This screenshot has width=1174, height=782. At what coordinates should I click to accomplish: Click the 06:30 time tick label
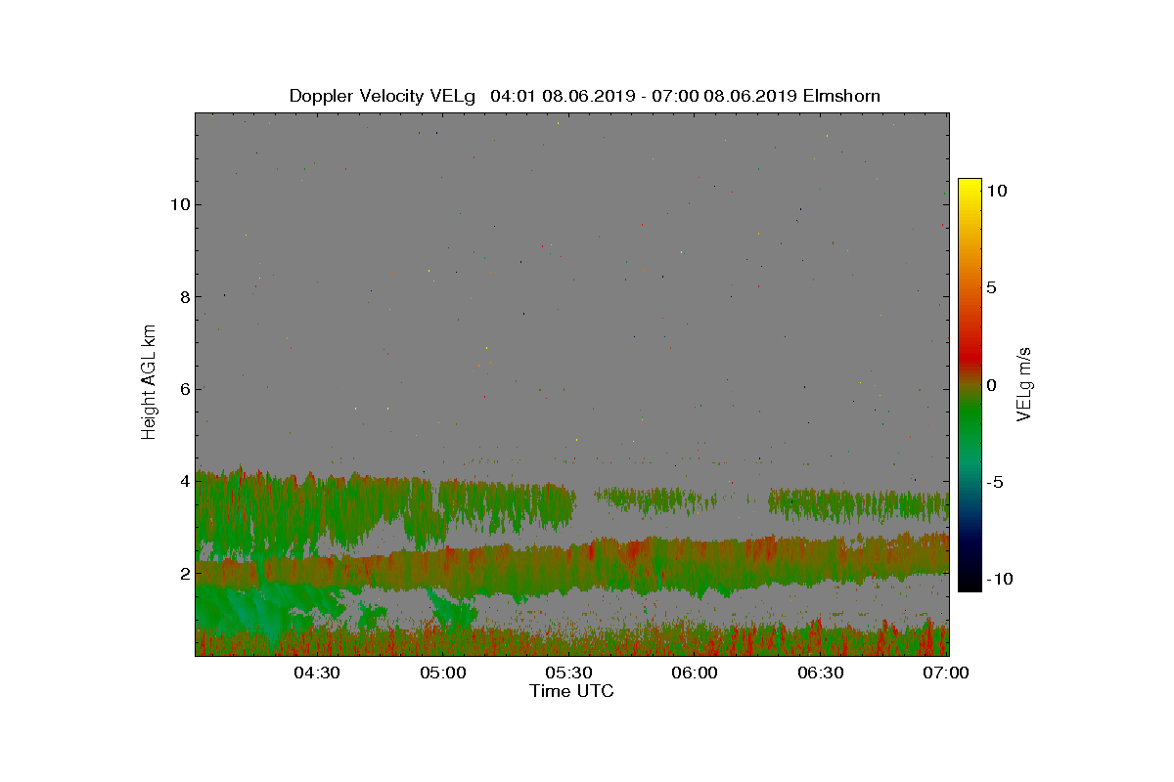point(821,673)
